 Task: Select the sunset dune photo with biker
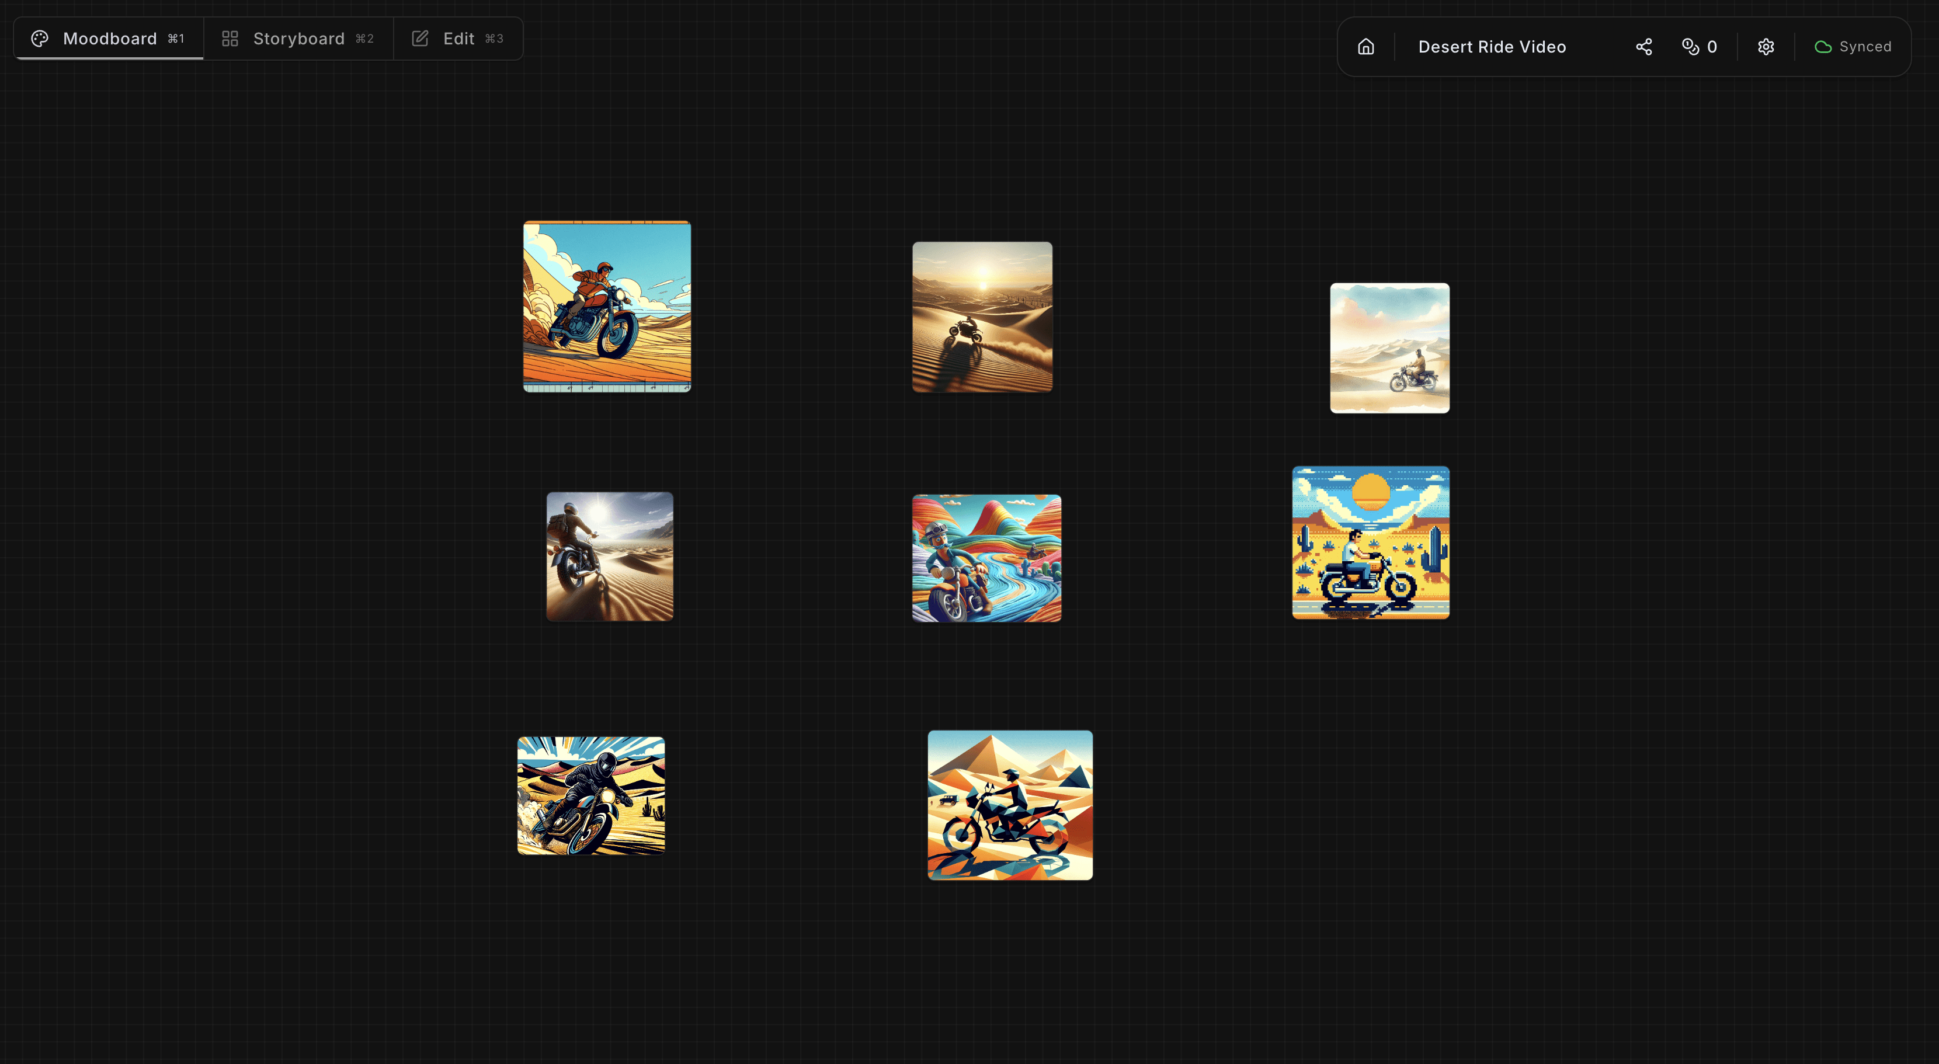[982, 317]
